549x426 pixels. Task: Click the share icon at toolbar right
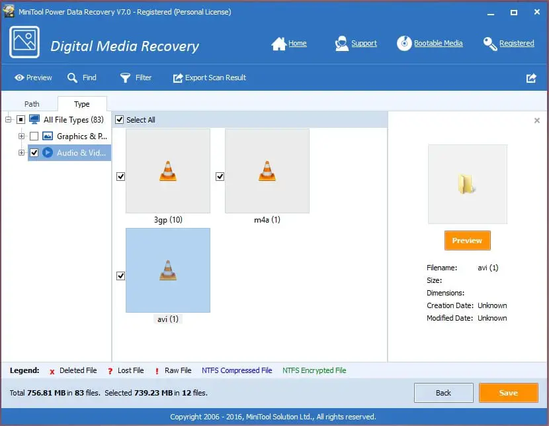tap(531, 78)
